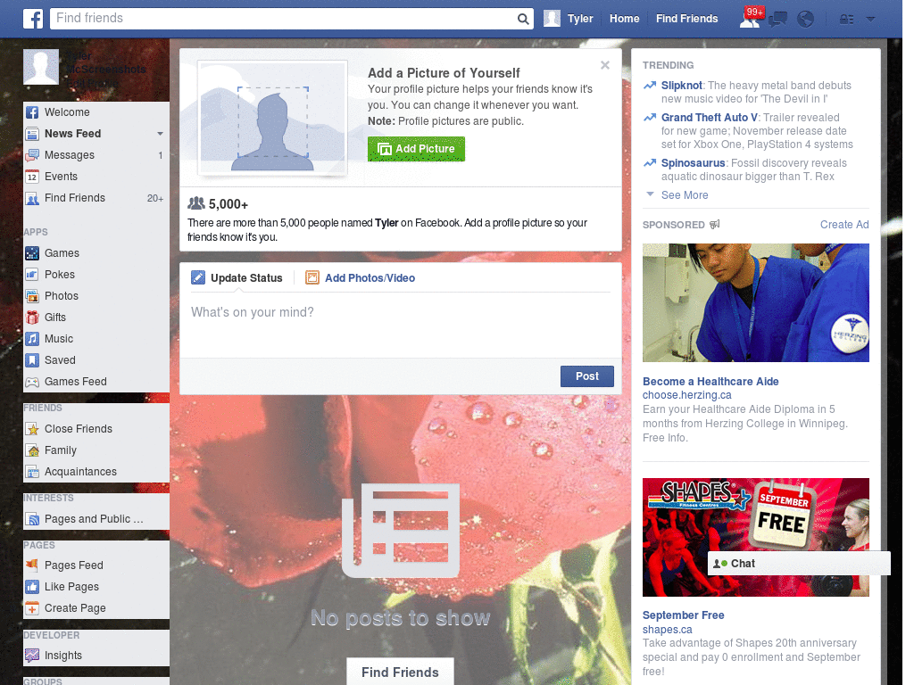Click the Welcome icon in sidebar
This screenshot has width=914, height=685.
point(32,112)
